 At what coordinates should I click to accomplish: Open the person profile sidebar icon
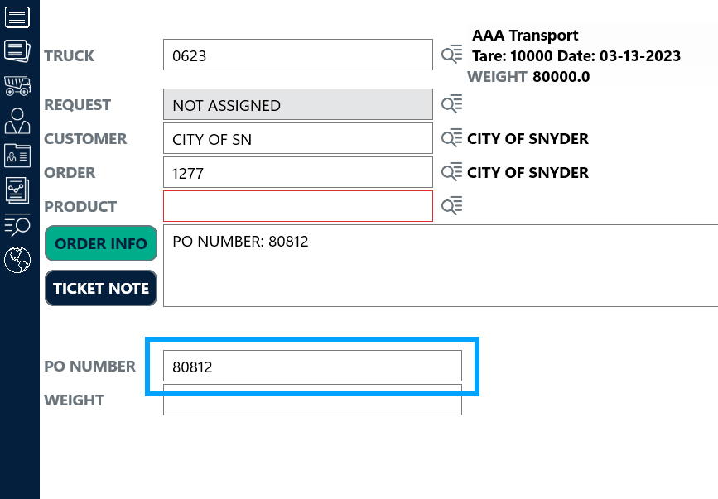(x=17, y=121)
